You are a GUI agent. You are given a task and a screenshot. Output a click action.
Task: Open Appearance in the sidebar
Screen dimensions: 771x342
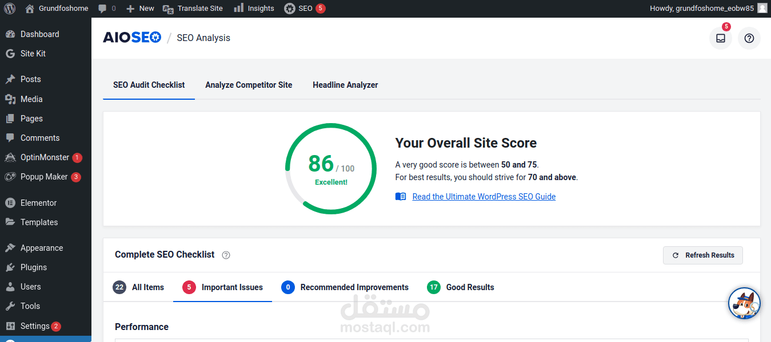46,248
